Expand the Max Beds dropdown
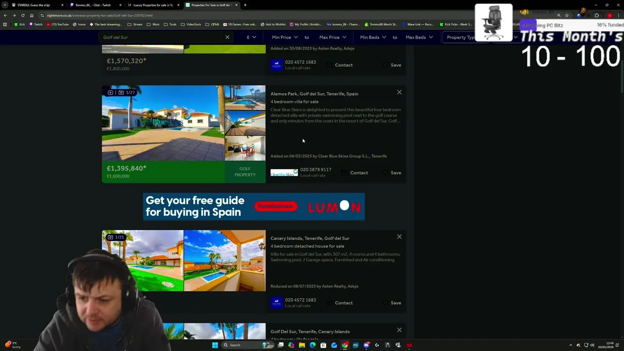Screen dimensions: 624x351 (x=419, y=37)
